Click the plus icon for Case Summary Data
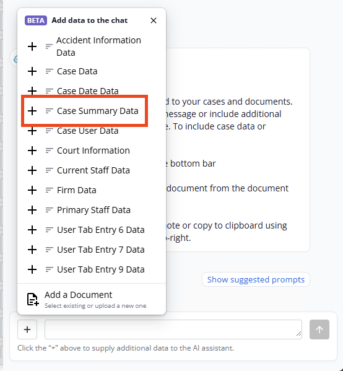Screen dimensions: 343x371 (32, 111)
